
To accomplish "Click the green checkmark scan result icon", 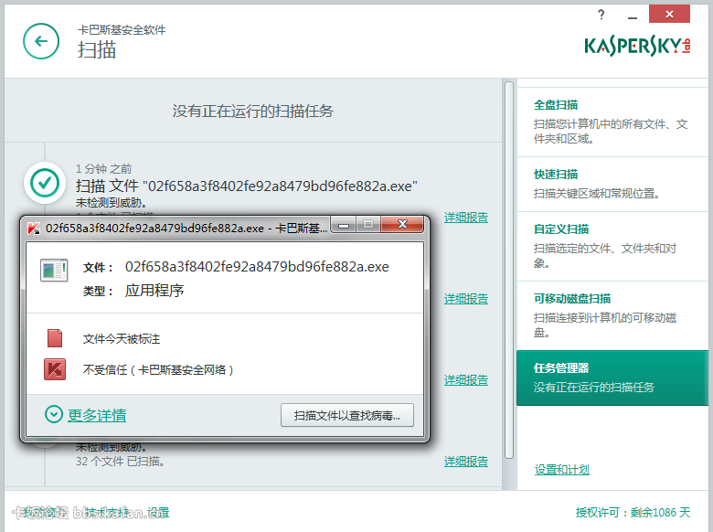I will tap(45, 183).
